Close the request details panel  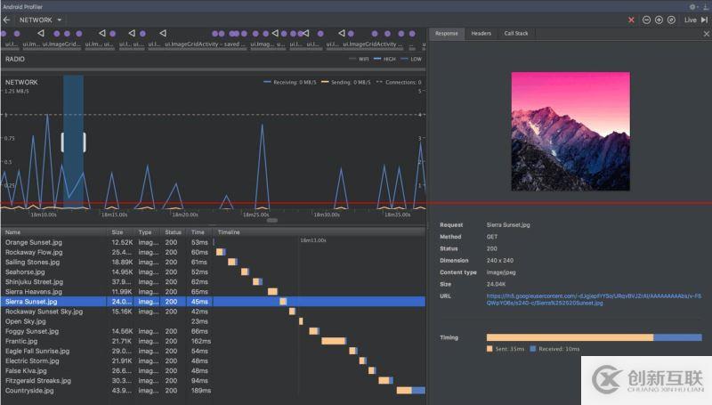pyautogui.click(x=706, y=34)
